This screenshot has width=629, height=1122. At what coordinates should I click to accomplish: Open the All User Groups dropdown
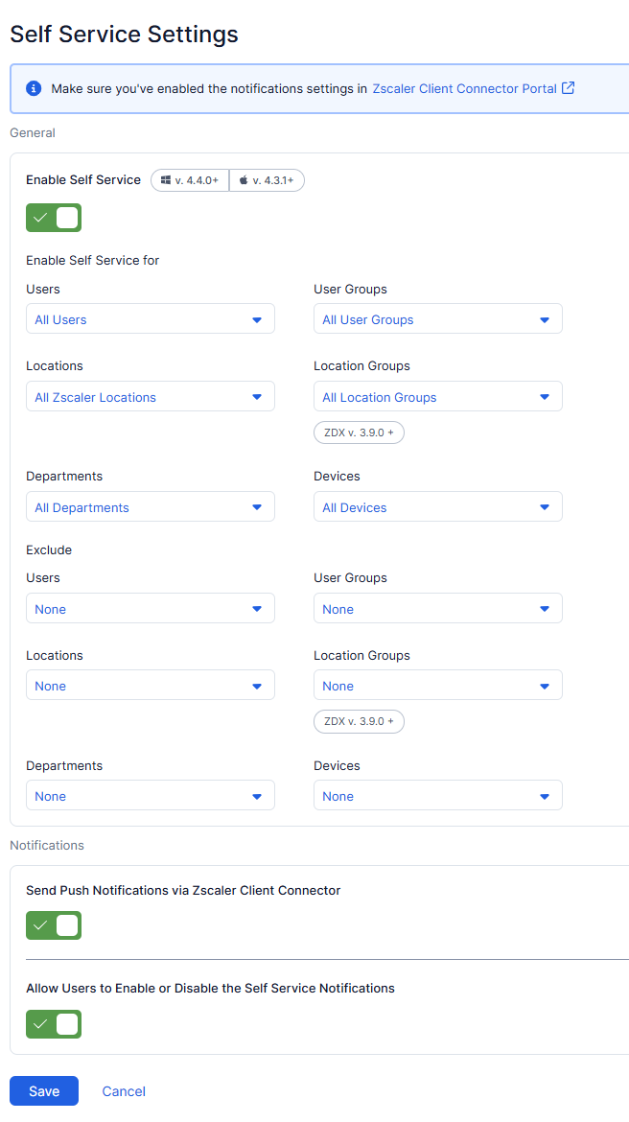[438, 319]
